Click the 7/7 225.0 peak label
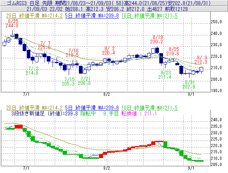Image resolution: width=228 pixels, height=173 pixels. pyautogui.click(x=44, y=45)
